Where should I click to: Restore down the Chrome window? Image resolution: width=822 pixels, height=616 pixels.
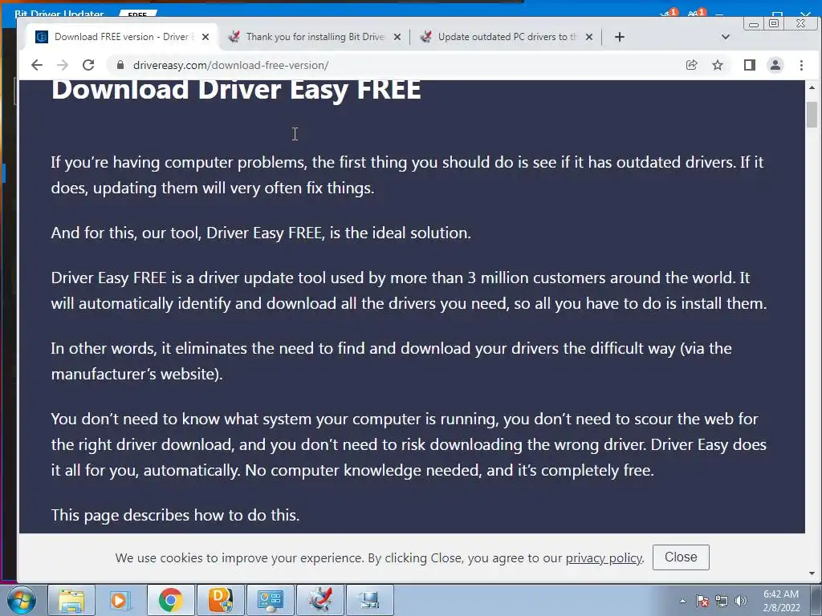pos(774,23)
